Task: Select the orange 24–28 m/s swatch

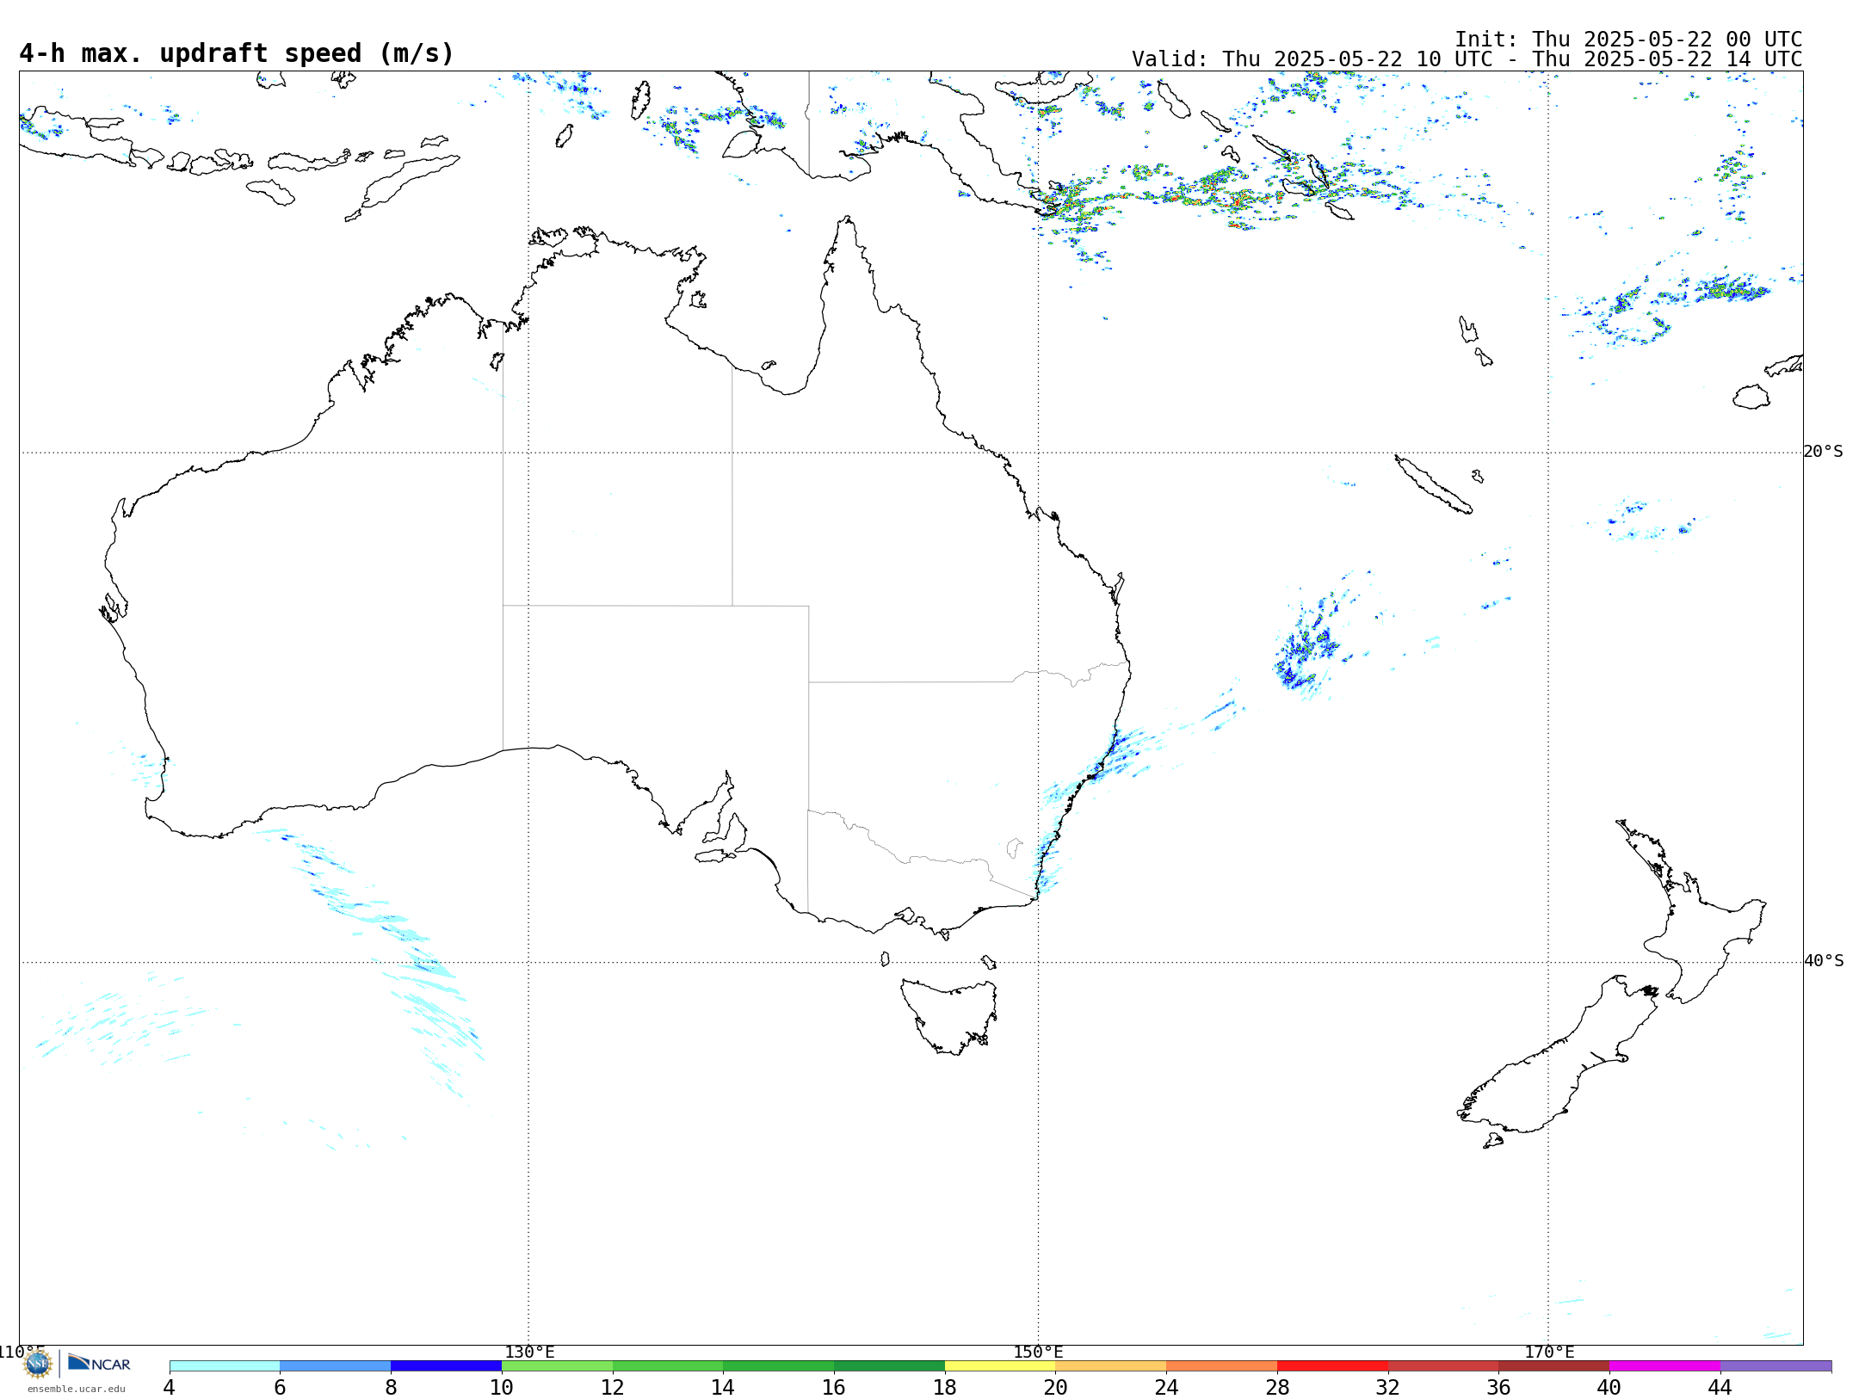Action: tap(1222, 1366)
